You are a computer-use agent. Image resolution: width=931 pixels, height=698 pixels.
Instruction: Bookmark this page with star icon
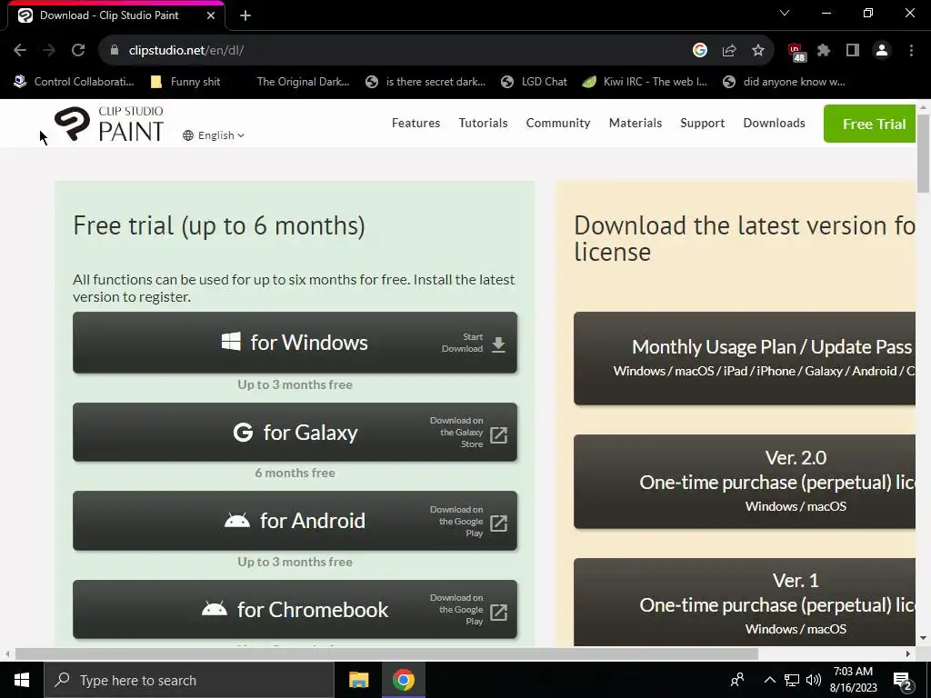click(758, 51)
